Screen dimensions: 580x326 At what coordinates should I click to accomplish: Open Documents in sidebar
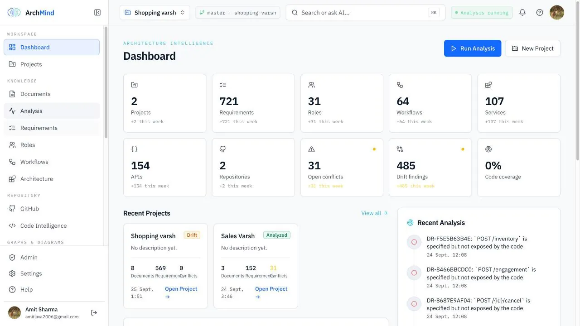[x=52, y=94]
